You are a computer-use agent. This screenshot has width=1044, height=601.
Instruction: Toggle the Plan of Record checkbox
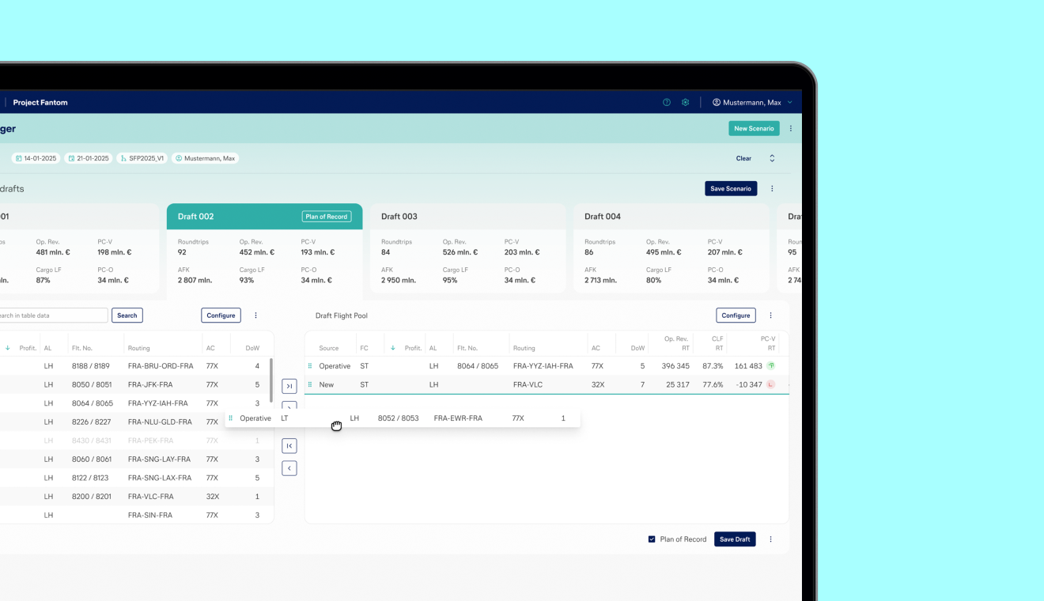[x=652, y=539]
